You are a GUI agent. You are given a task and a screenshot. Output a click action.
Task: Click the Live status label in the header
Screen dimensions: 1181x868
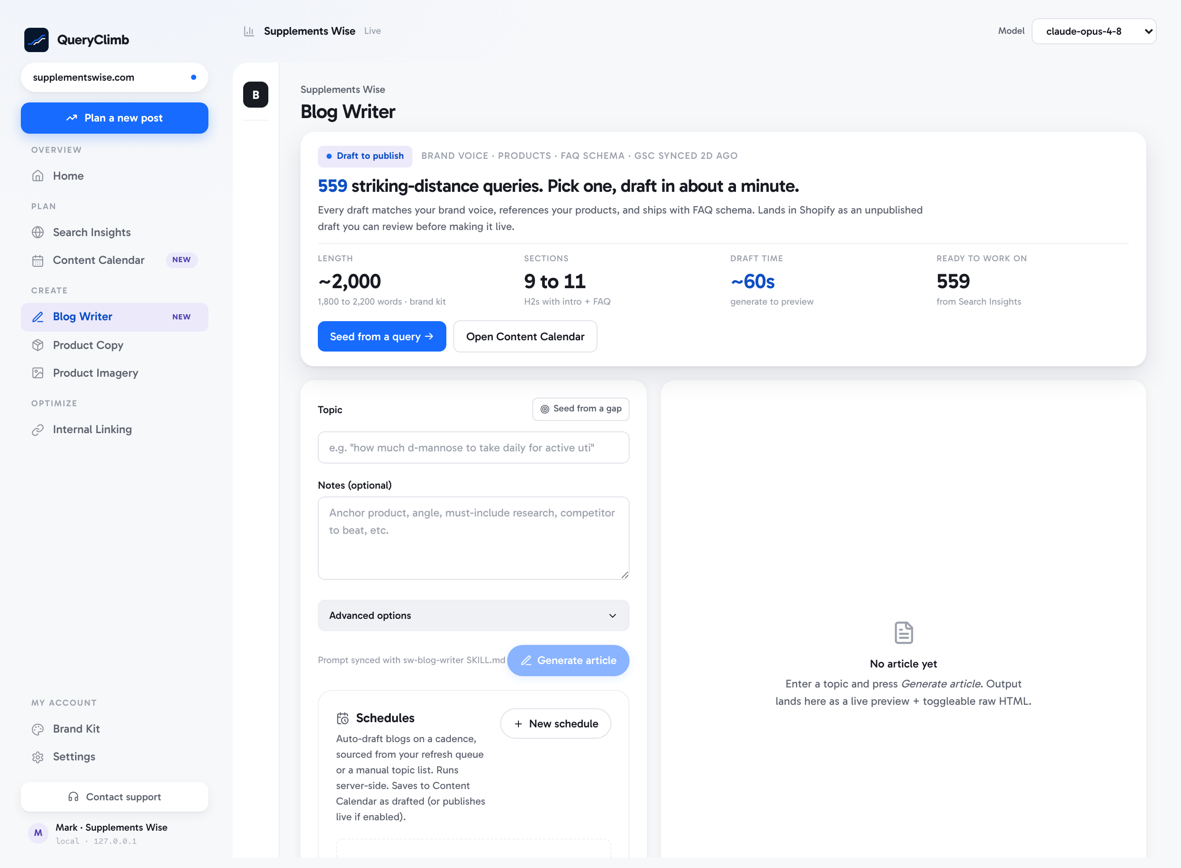tap(373, 31)
